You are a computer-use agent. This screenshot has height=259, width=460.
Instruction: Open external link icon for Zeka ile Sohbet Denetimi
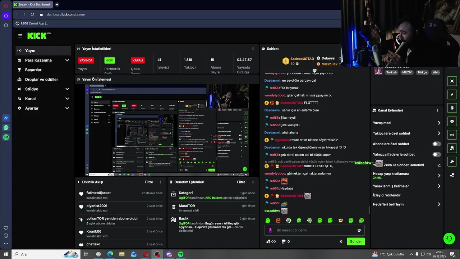[439, 165]
